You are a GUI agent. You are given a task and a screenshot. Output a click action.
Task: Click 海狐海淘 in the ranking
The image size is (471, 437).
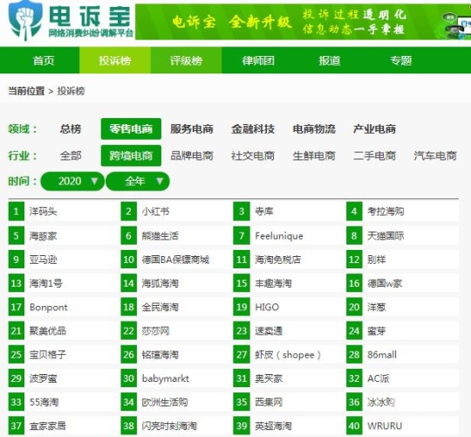(x=160, y=283)
